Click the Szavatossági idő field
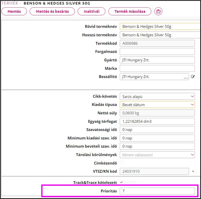Image resolution: width=201 pixels, height=199 pixels. pyautogui.click(x=157, y=130)
